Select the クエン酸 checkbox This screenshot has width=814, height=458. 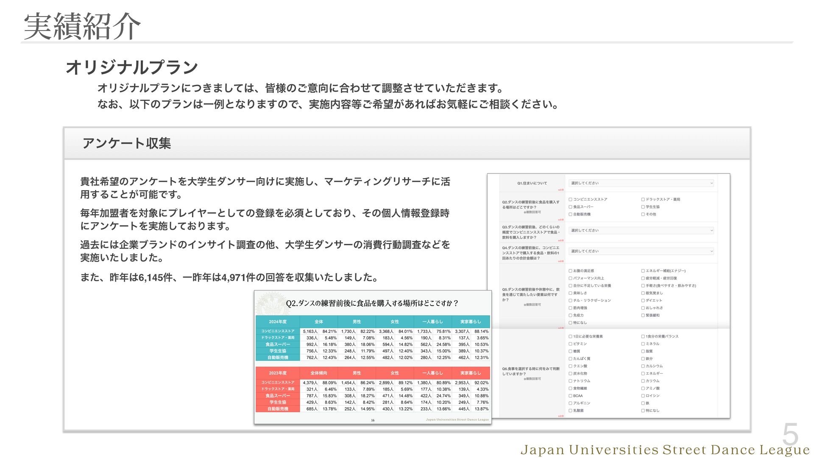[x=571, y=366]
